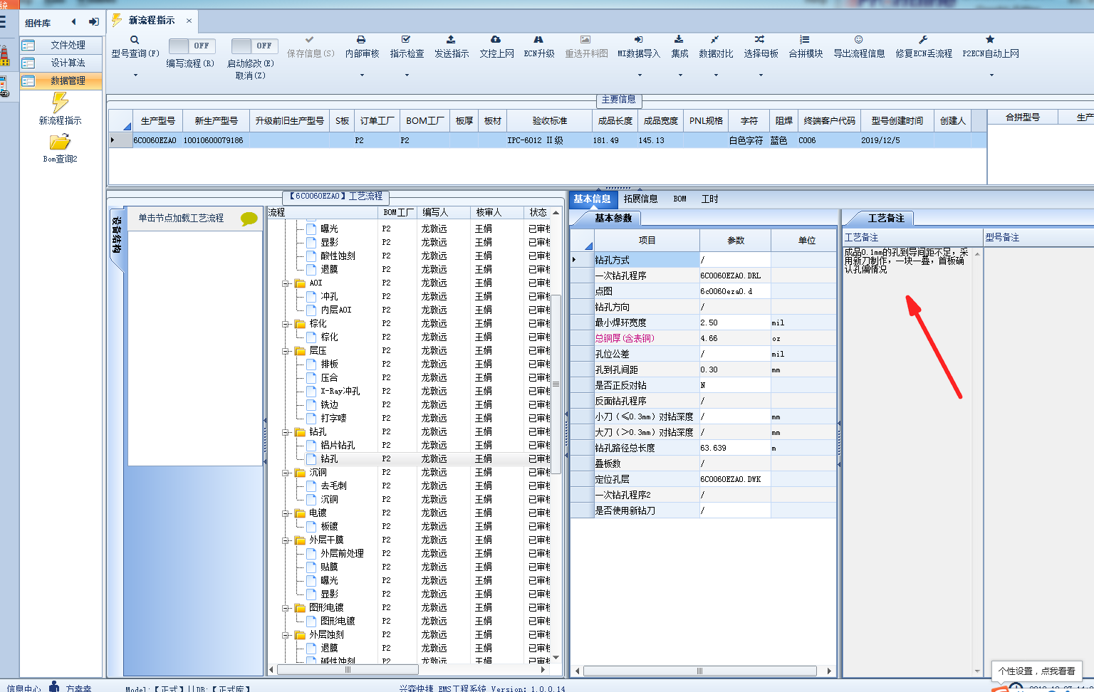Click 导出流程信息 smiley icon
Screen dimensions: 1094x692
pos(859,40)
